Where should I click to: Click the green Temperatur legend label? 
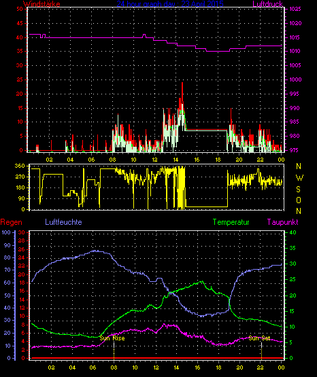[231, 222]
